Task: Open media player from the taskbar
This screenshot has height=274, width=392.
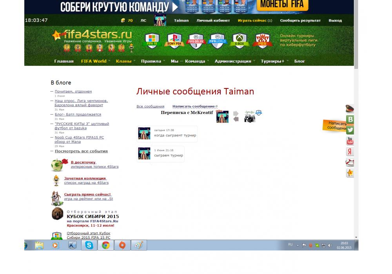Action: [x=55, y=245]
